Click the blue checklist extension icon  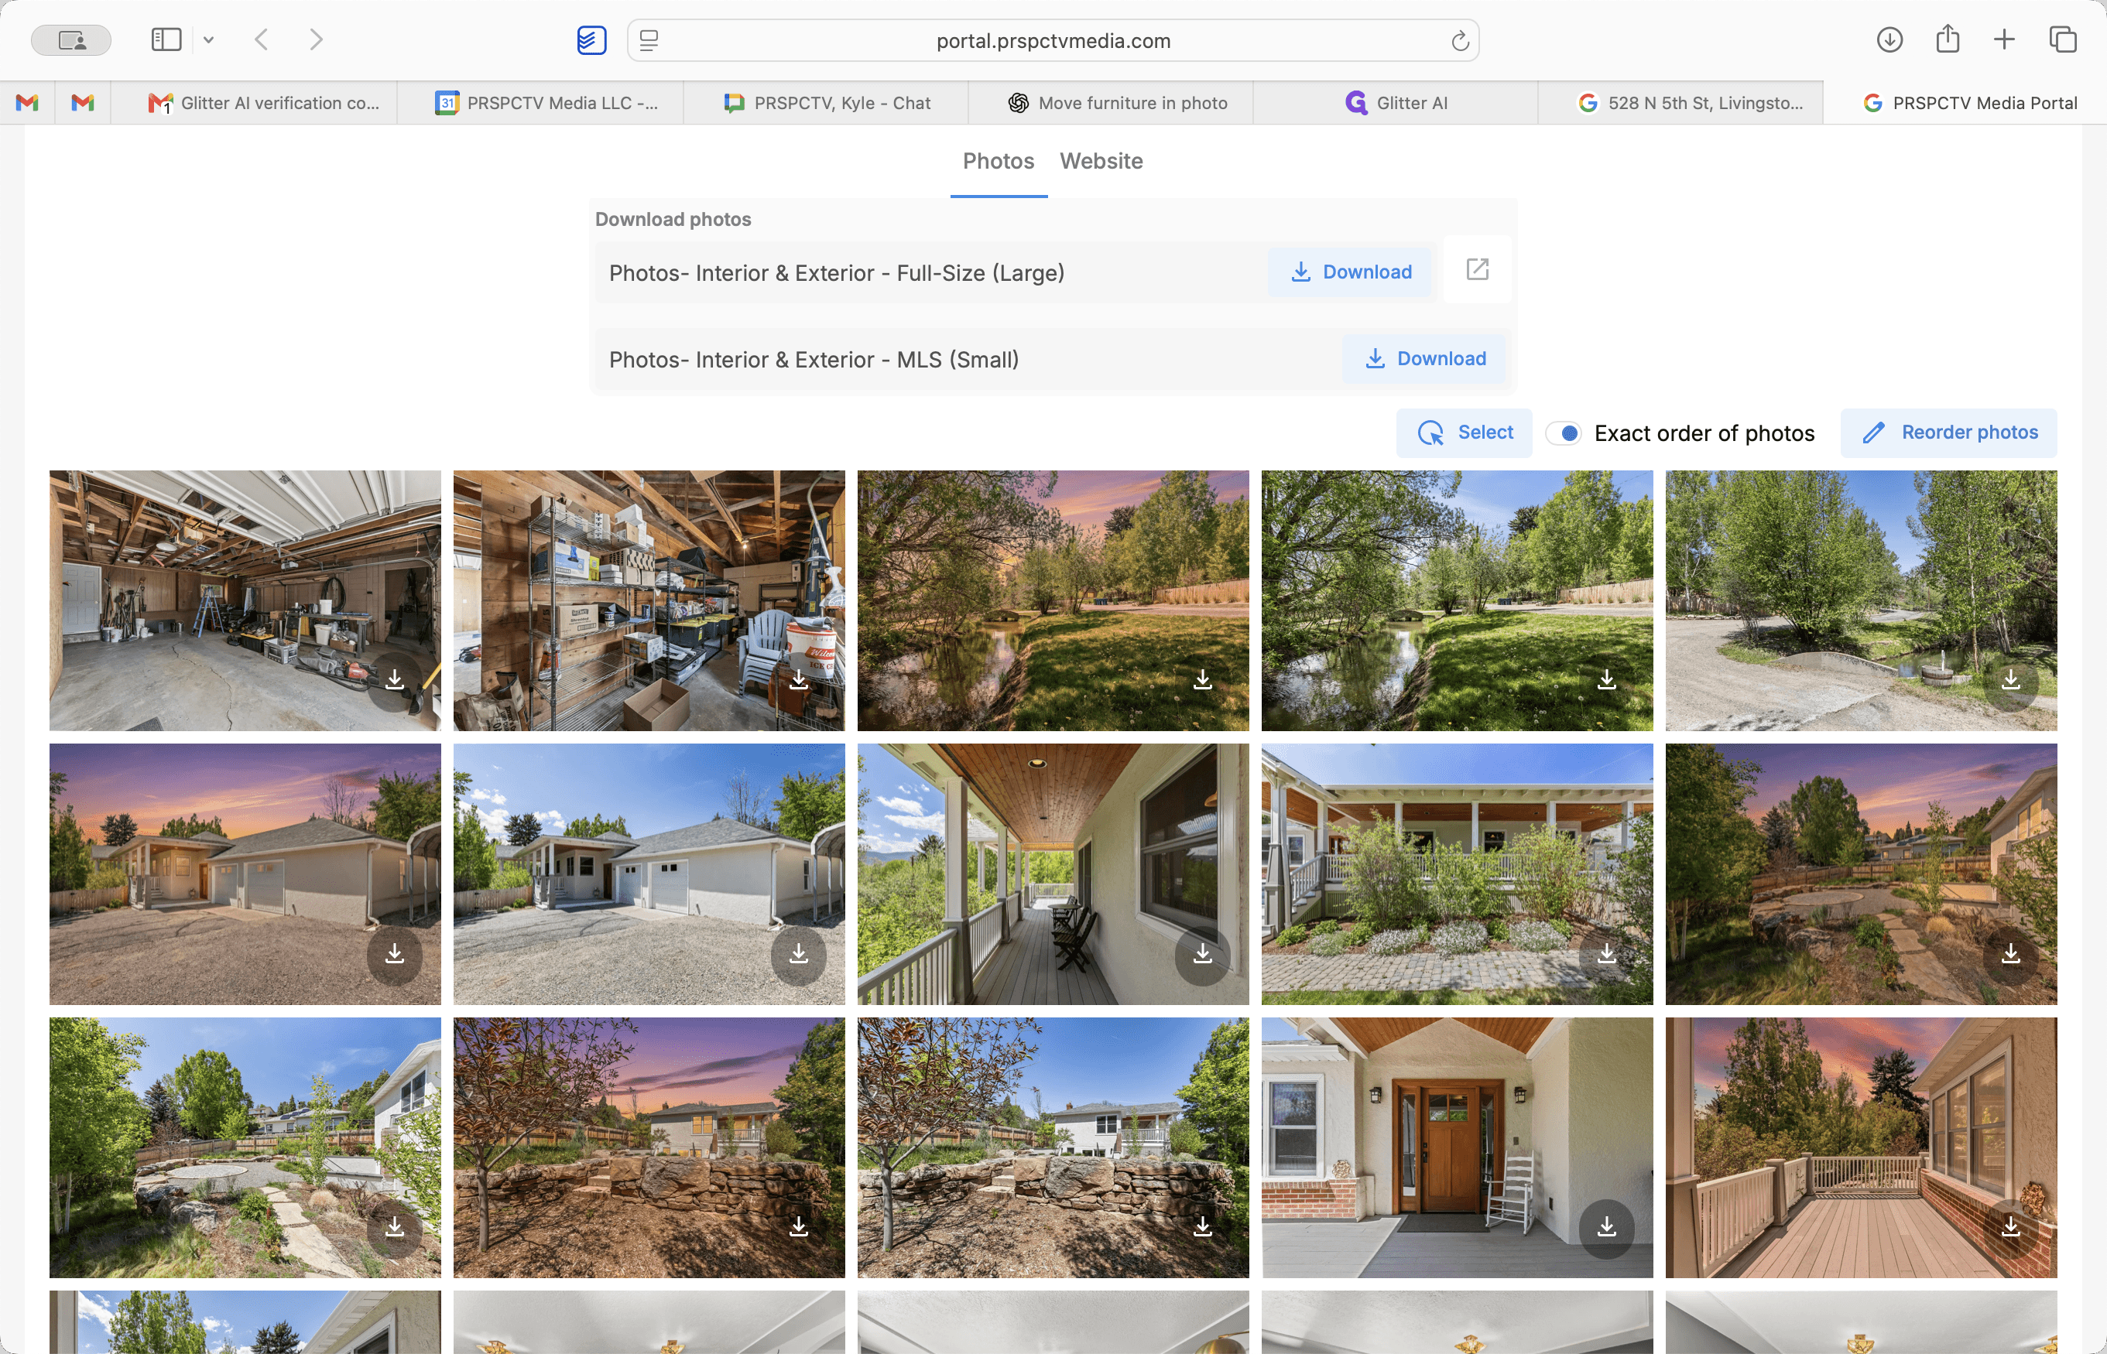coord(592,40)
